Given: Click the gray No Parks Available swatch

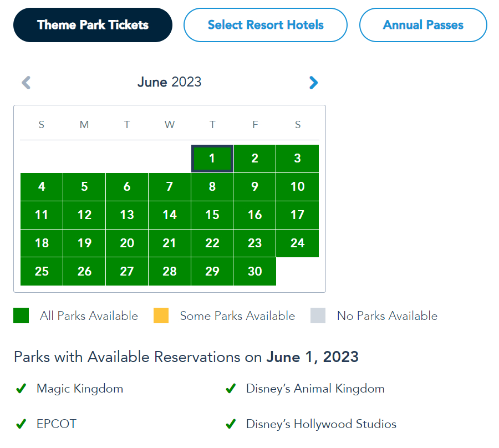Looking at the screenshot, I should click(x=318, y=316).
